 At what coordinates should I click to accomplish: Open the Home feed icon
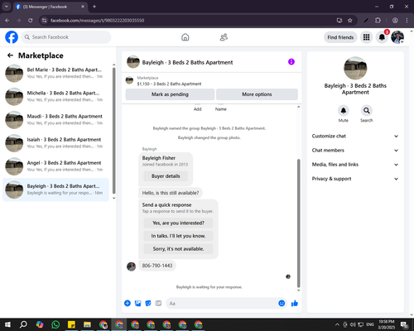pos(185,37)
